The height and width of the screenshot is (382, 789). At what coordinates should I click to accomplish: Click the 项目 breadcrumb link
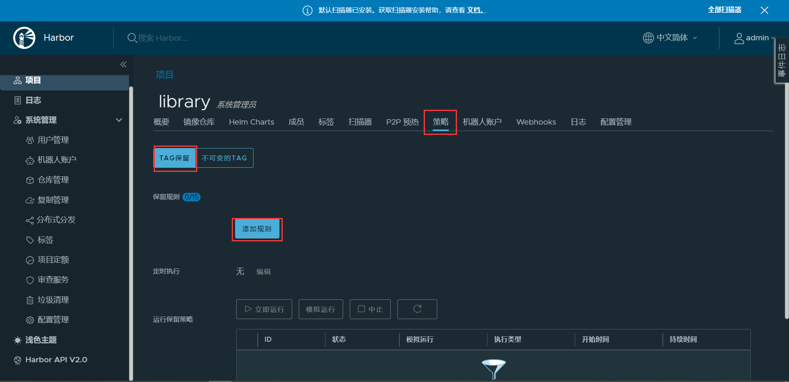tap(164, 75)
